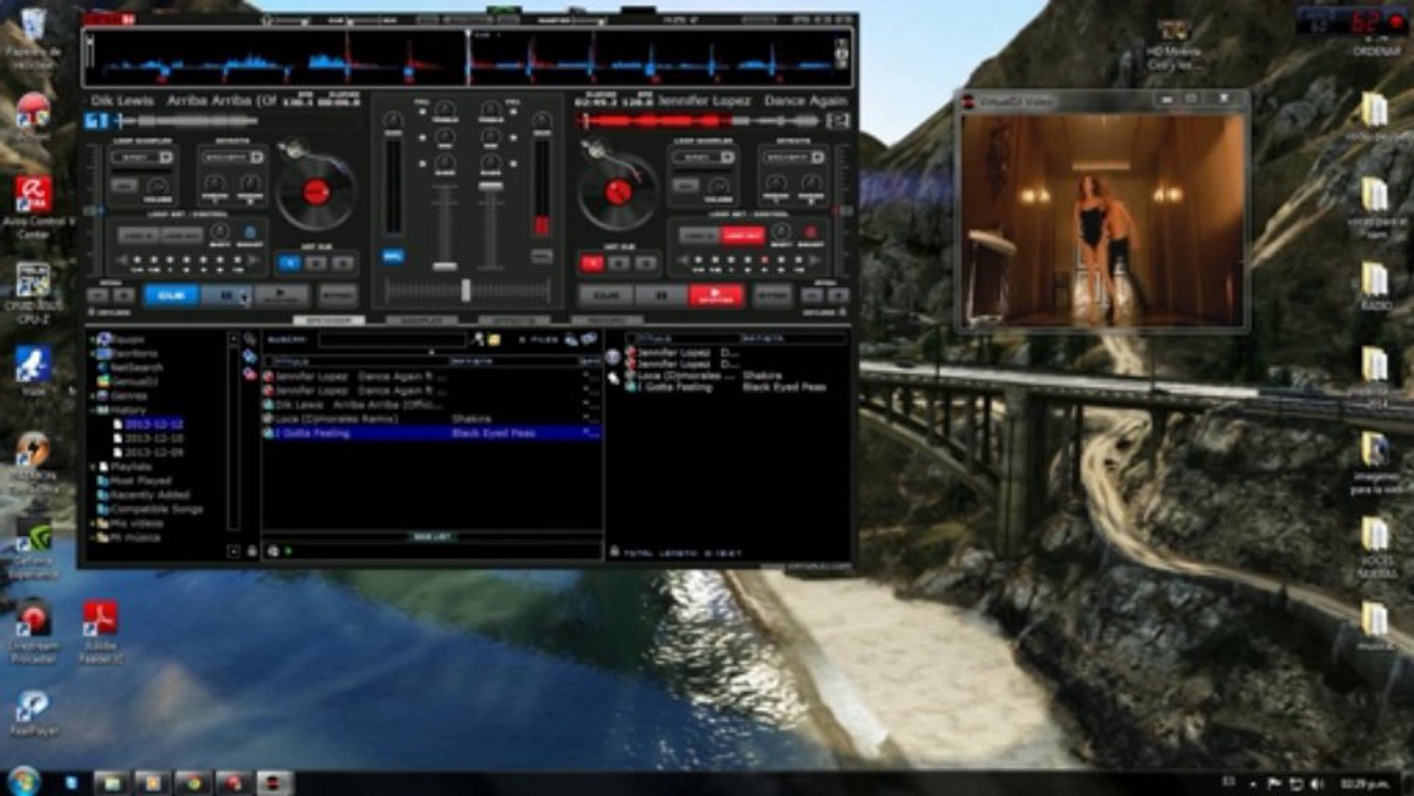Click the right deck turntable platter
This screenshot has height=796, width=1414.
tap(617, 192)
